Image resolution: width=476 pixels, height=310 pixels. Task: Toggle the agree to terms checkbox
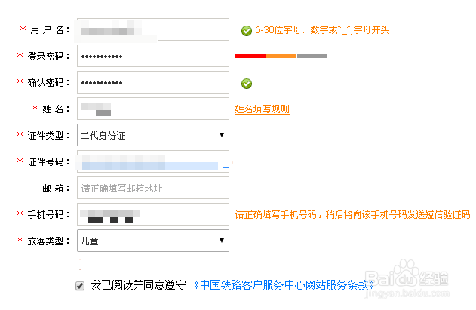point(80,286)
